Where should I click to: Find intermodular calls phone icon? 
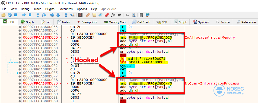[x=133, y=15]
